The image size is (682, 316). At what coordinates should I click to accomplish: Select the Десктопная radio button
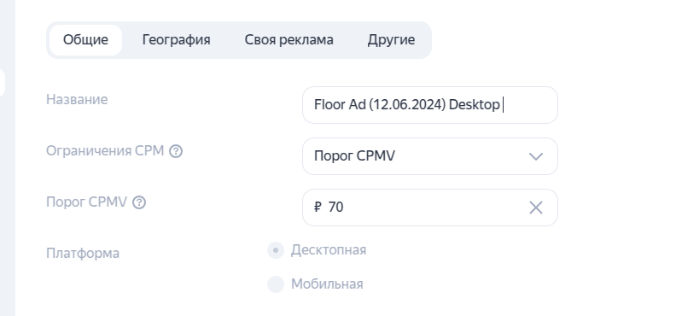276,250
